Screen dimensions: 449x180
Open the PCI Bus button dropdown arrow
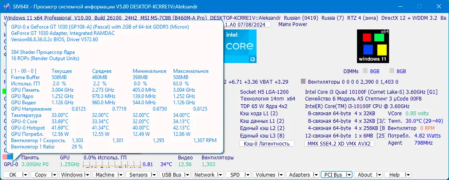[348, 175]
